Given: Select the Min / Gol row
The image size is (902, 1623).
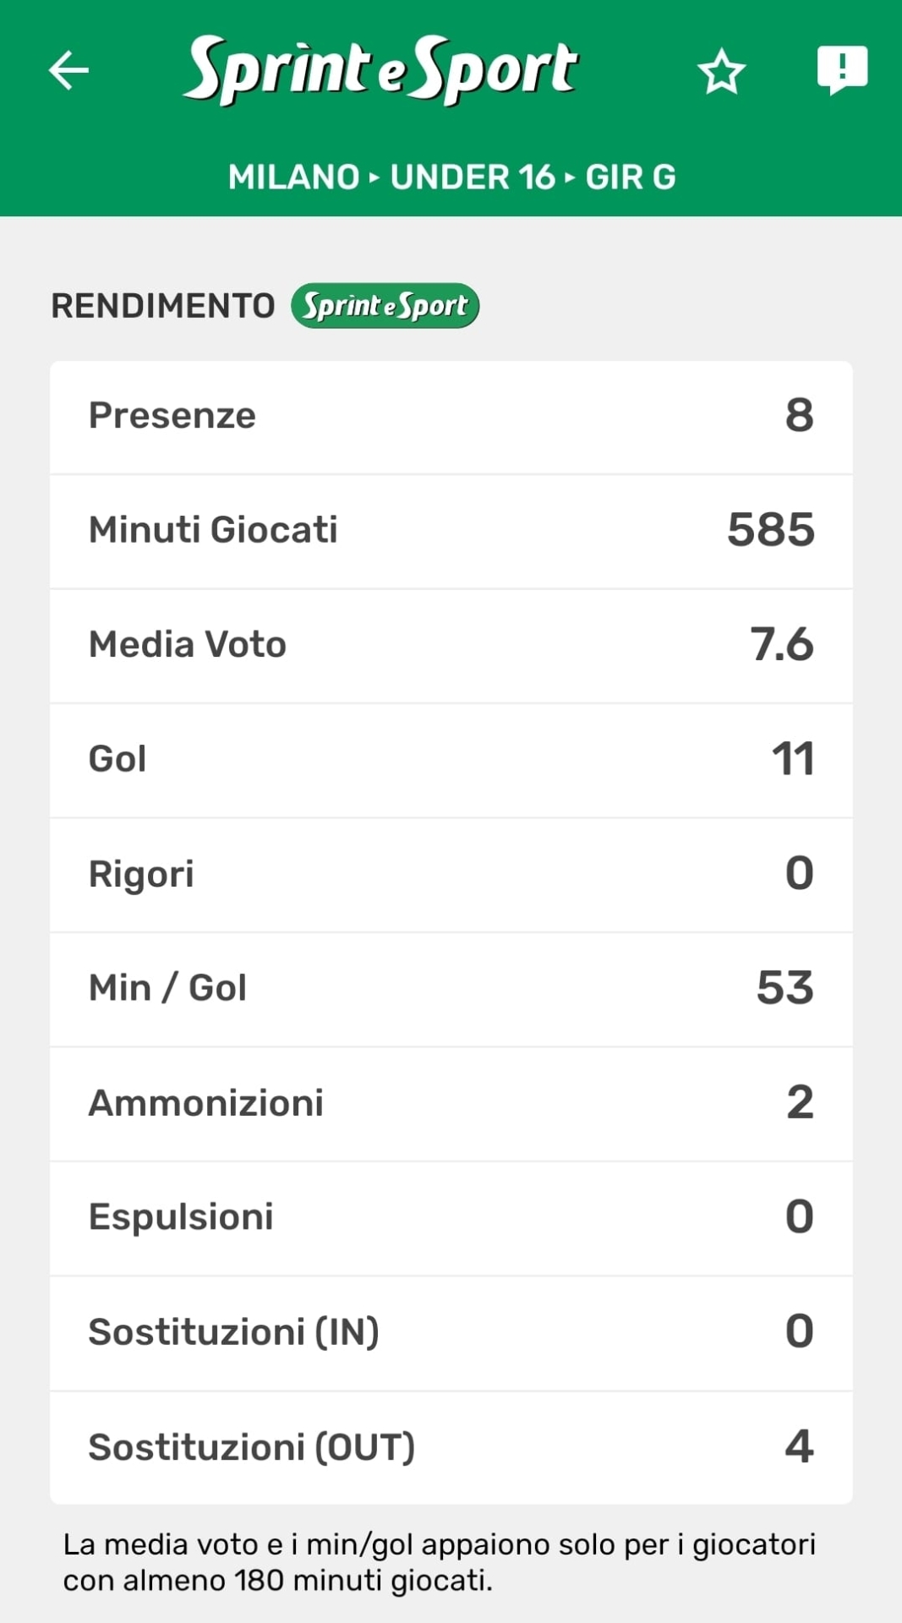Looking at the screenshot, I should click(x=451, y=988).
